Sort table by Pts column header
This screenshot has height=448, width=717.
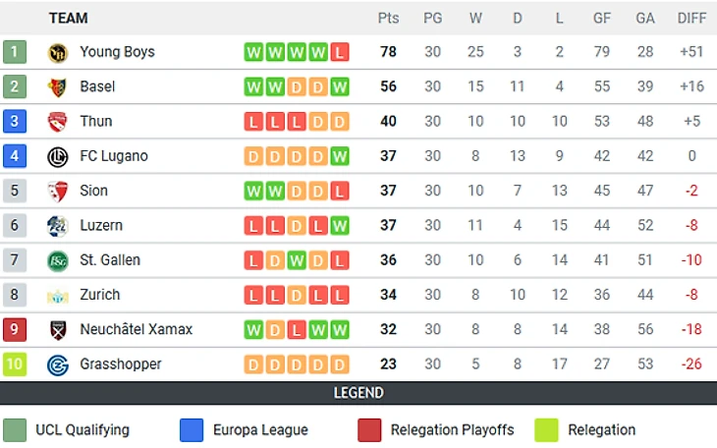[388, 18]
